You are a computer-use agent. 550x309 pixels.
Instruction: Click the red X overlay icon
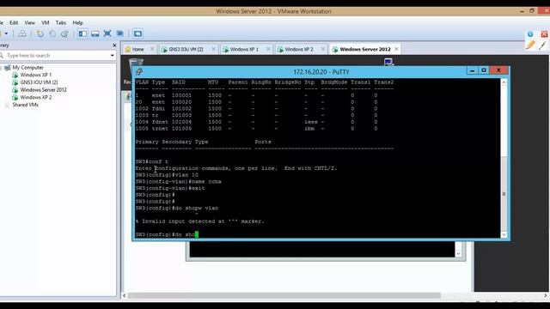(x=544, y=34)
